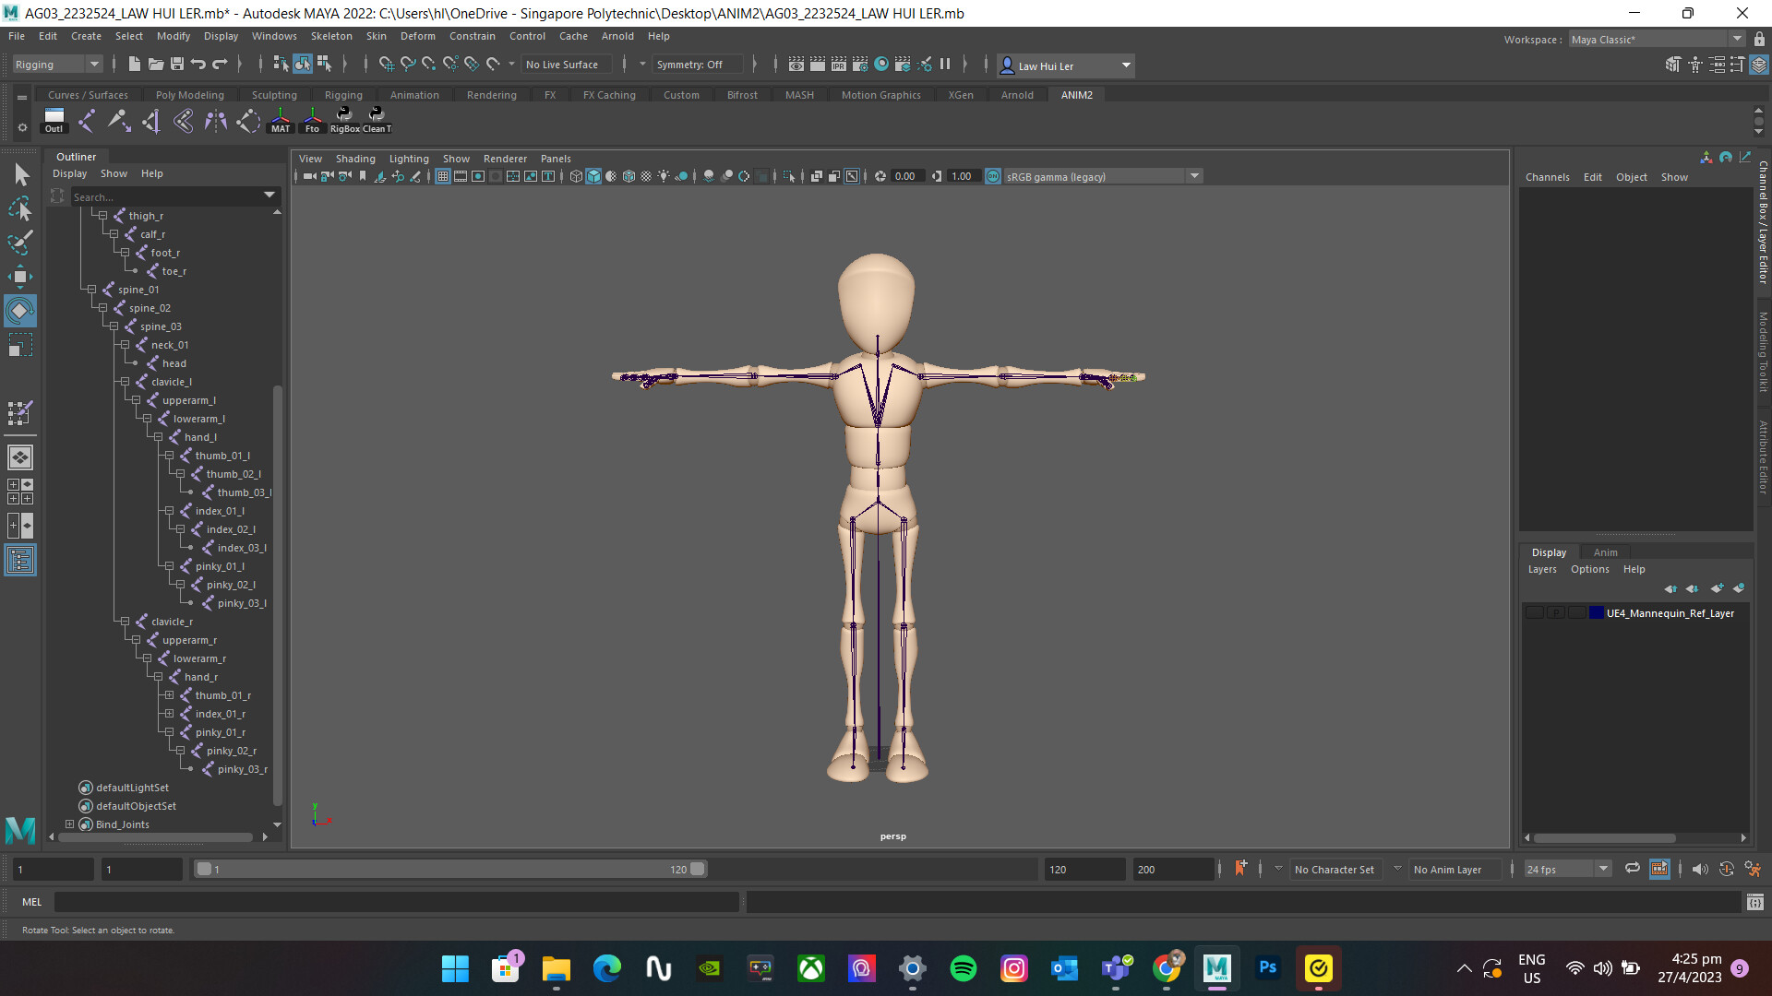1772x996 pixels.
Task: Open the Outliner using the Outl shelf icon
Action: (x=54, y=118)
